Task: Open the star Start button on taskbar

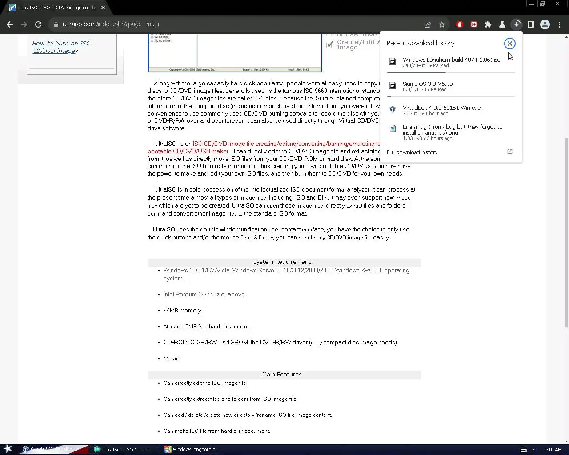Action: (x=8, y=449)
